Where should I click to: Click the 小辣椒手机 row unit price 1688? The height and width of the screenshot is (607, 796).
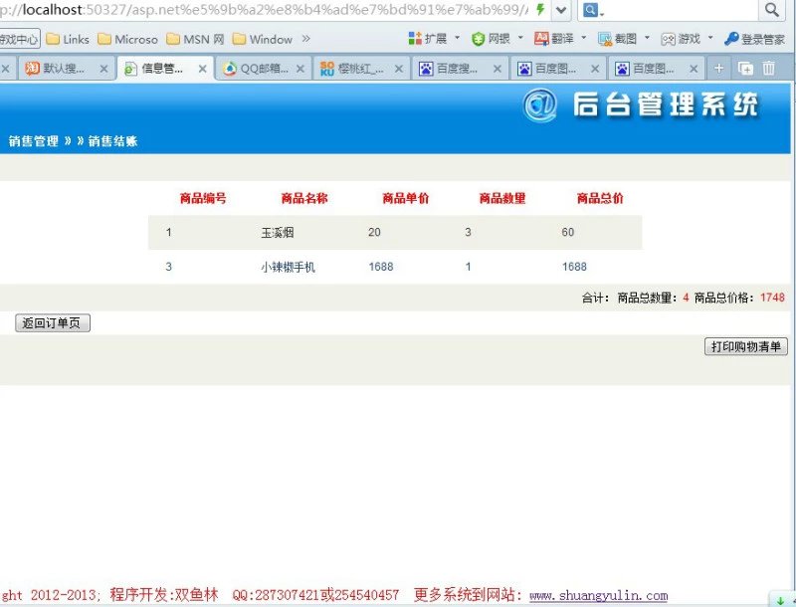(x=381, y=267)
